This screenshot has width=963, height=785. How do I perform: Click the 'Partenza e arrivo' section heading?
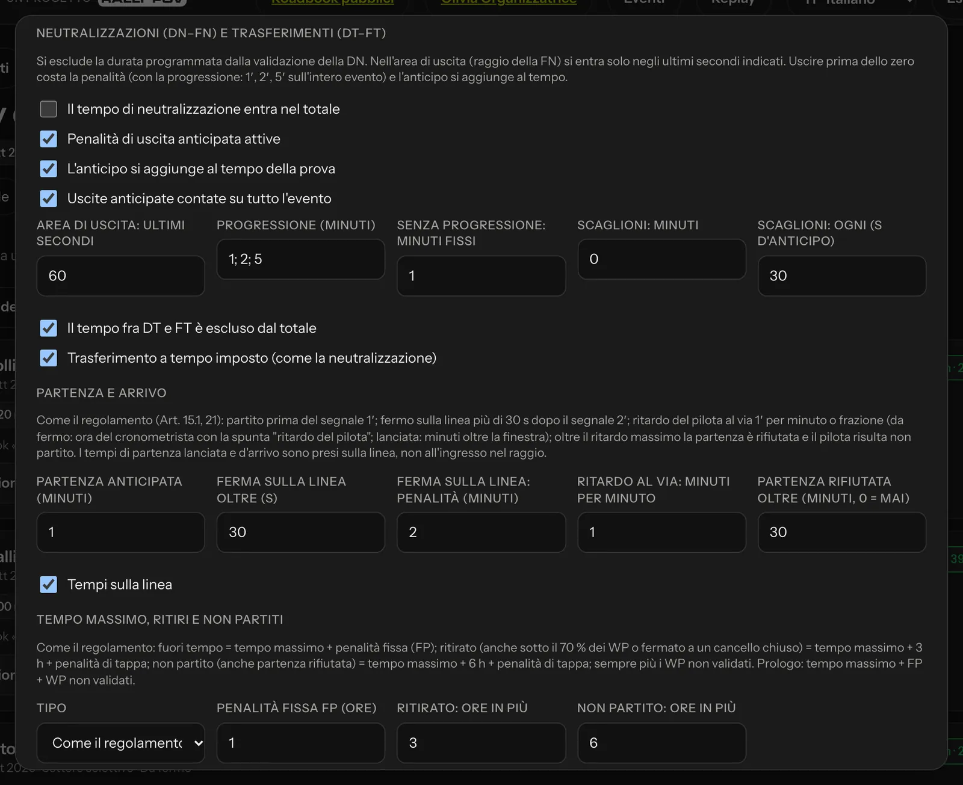[x=101, y=393]
